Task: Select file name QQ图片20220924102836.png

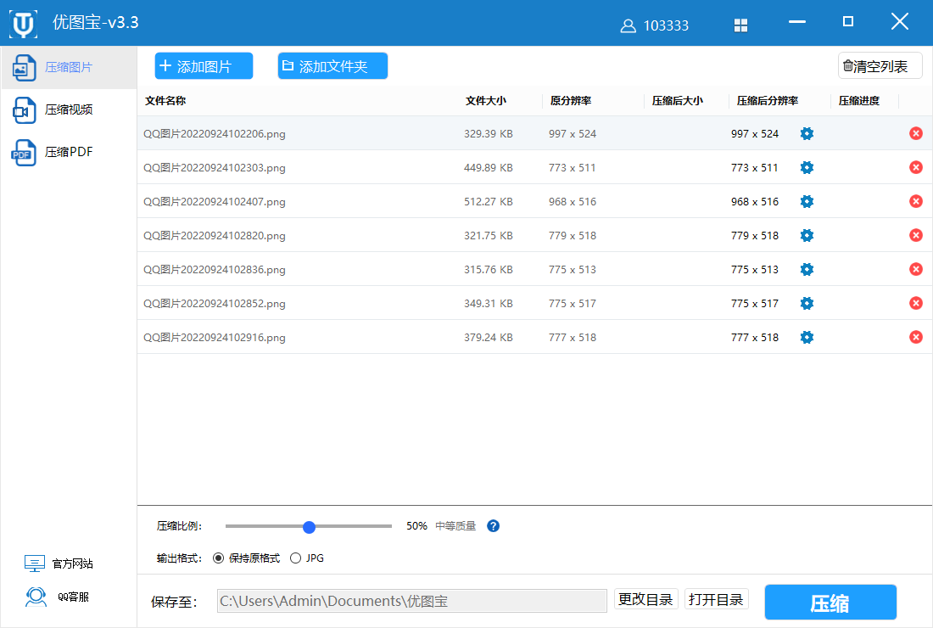Action: [215, 270]
